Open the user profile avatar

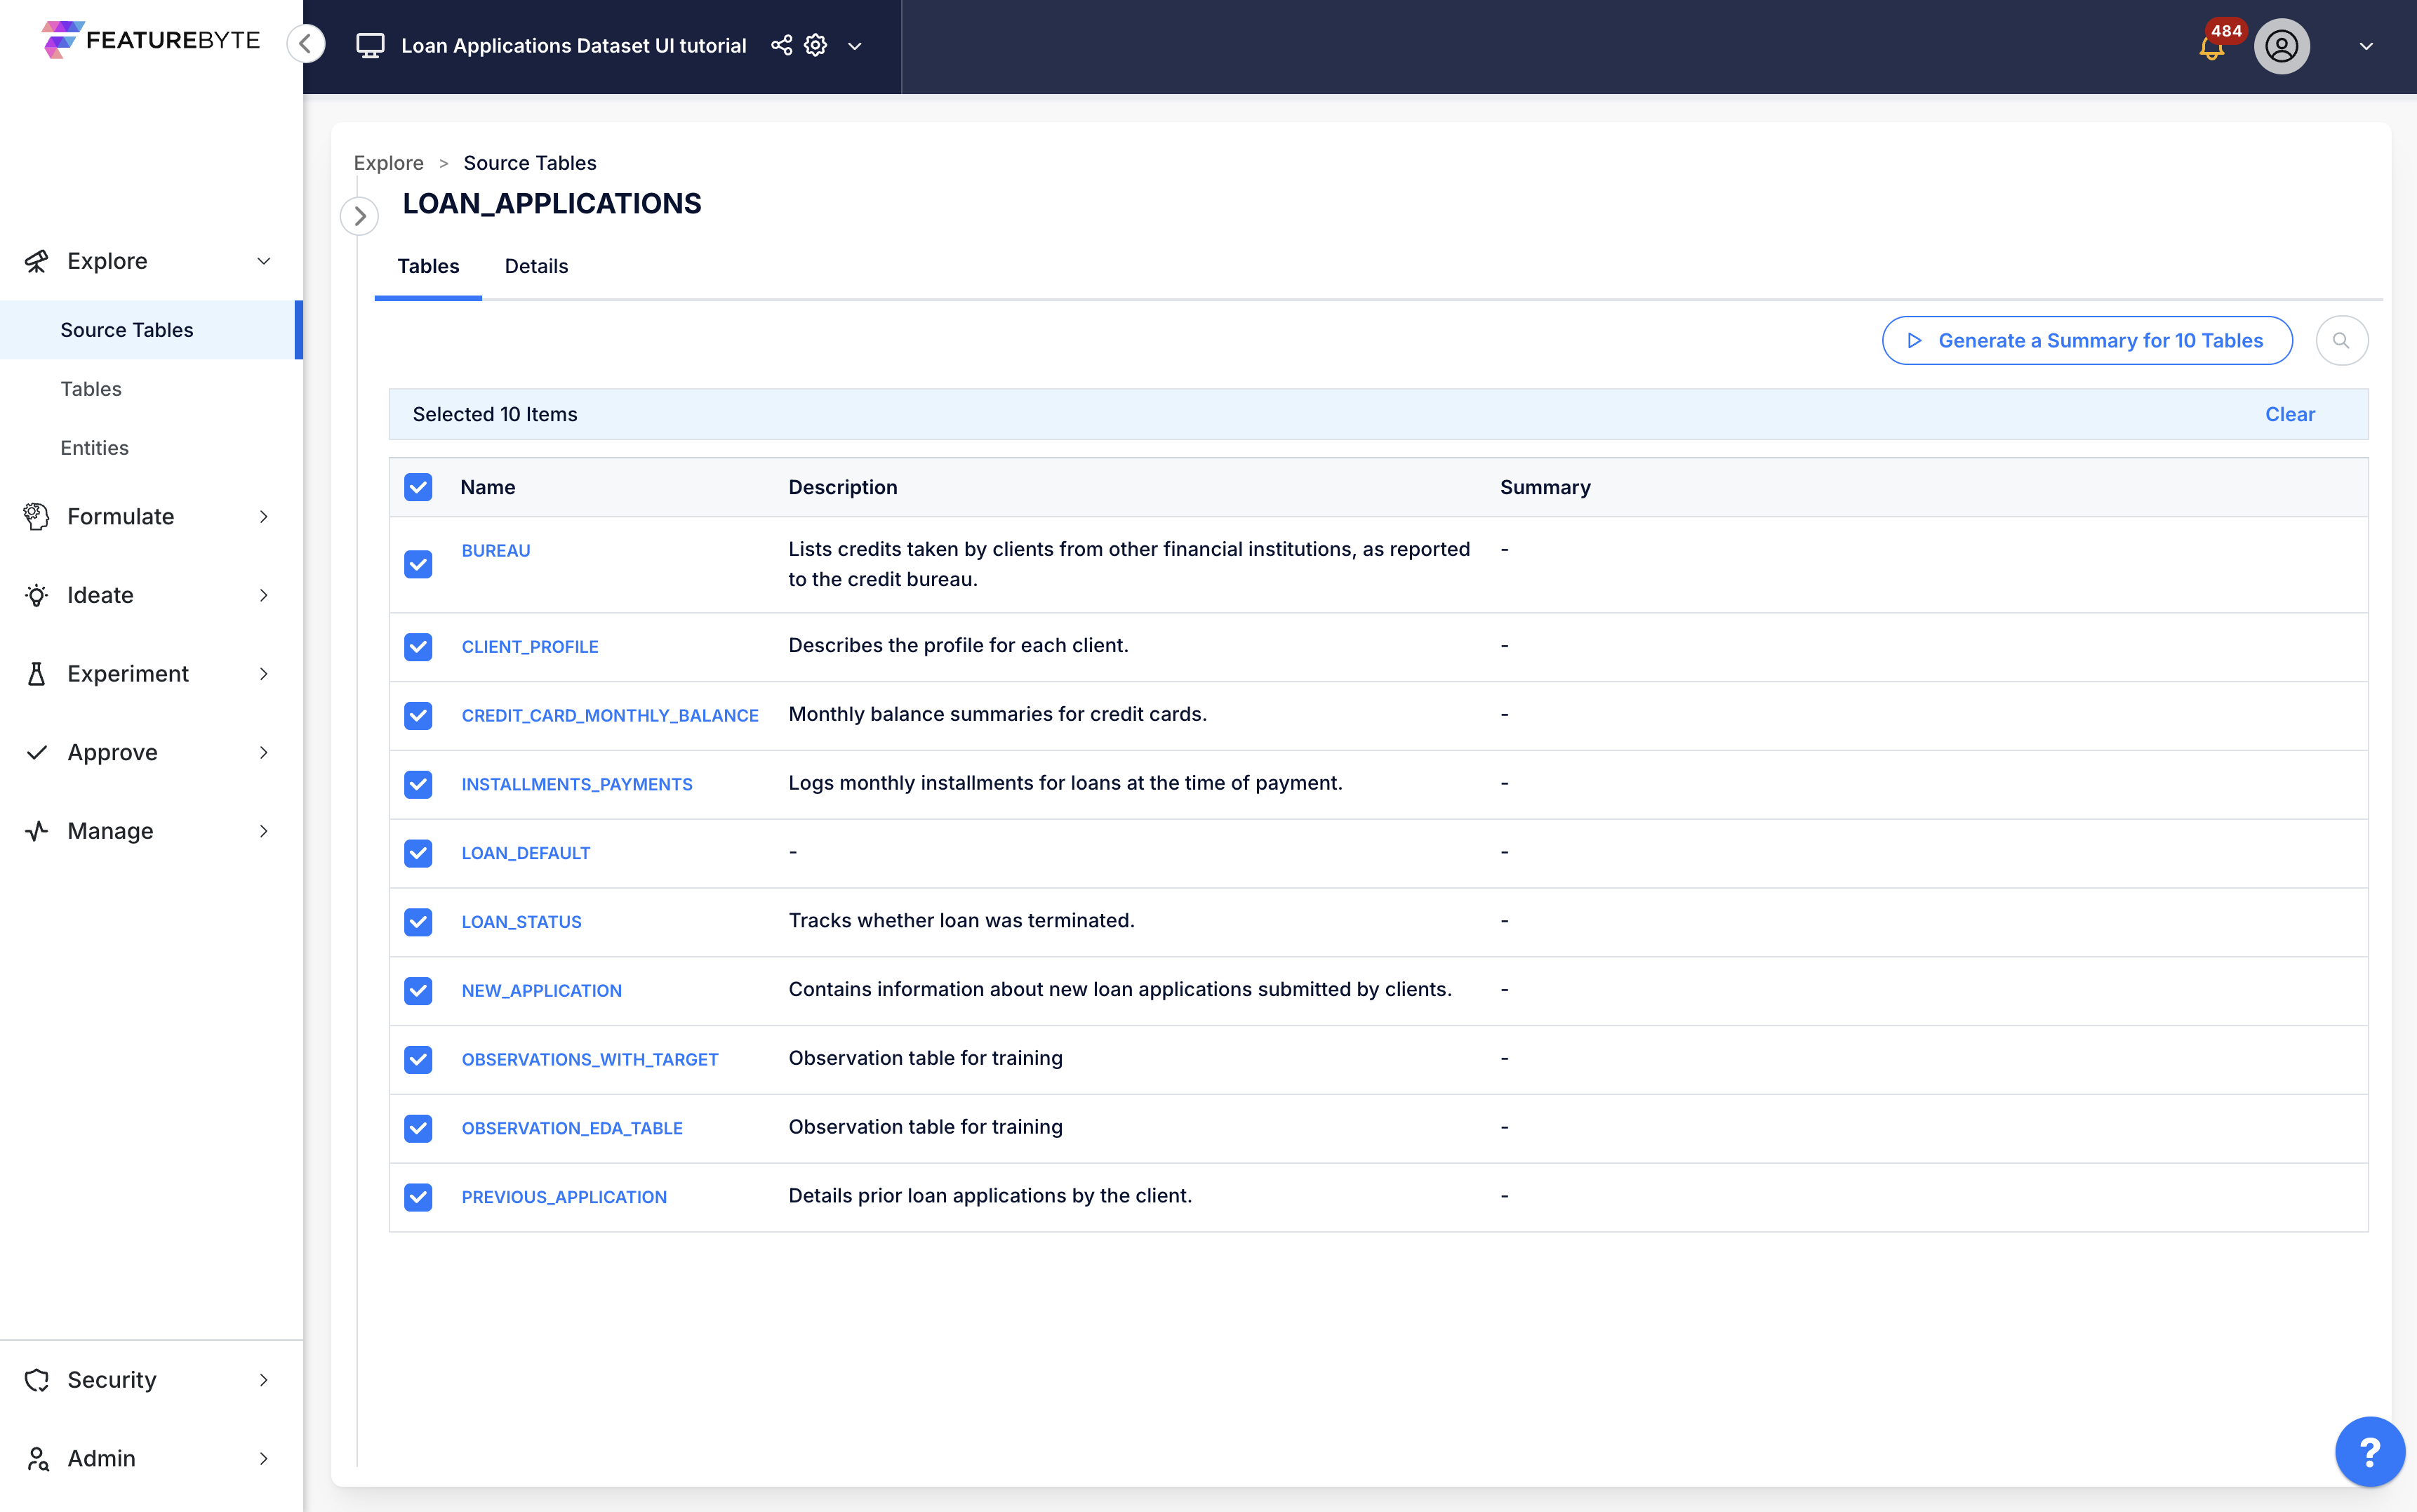point(2281,46)
